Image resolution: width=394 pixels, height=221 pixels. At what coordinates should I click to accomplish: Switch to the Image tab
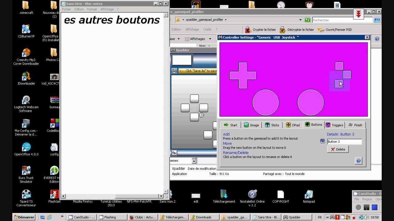pyautogui.click(x=251, y=125)
